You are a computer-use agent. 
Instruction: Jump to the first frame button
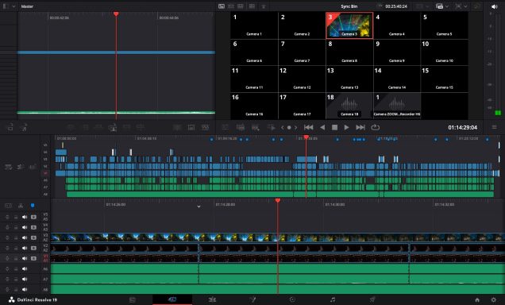pos(309,128)
